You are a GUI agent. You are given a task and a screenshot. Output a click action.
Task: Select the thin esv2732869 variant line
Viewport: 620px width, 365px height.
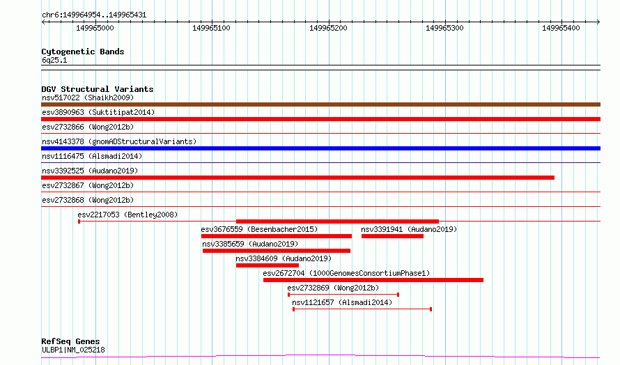tap(343, 295)
